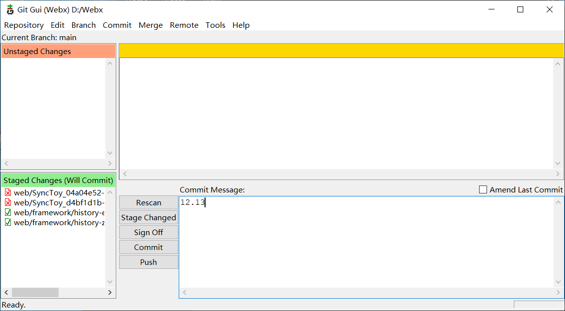Open the Repository menu
Screen dimensions: 565x311
click(24, 25)
